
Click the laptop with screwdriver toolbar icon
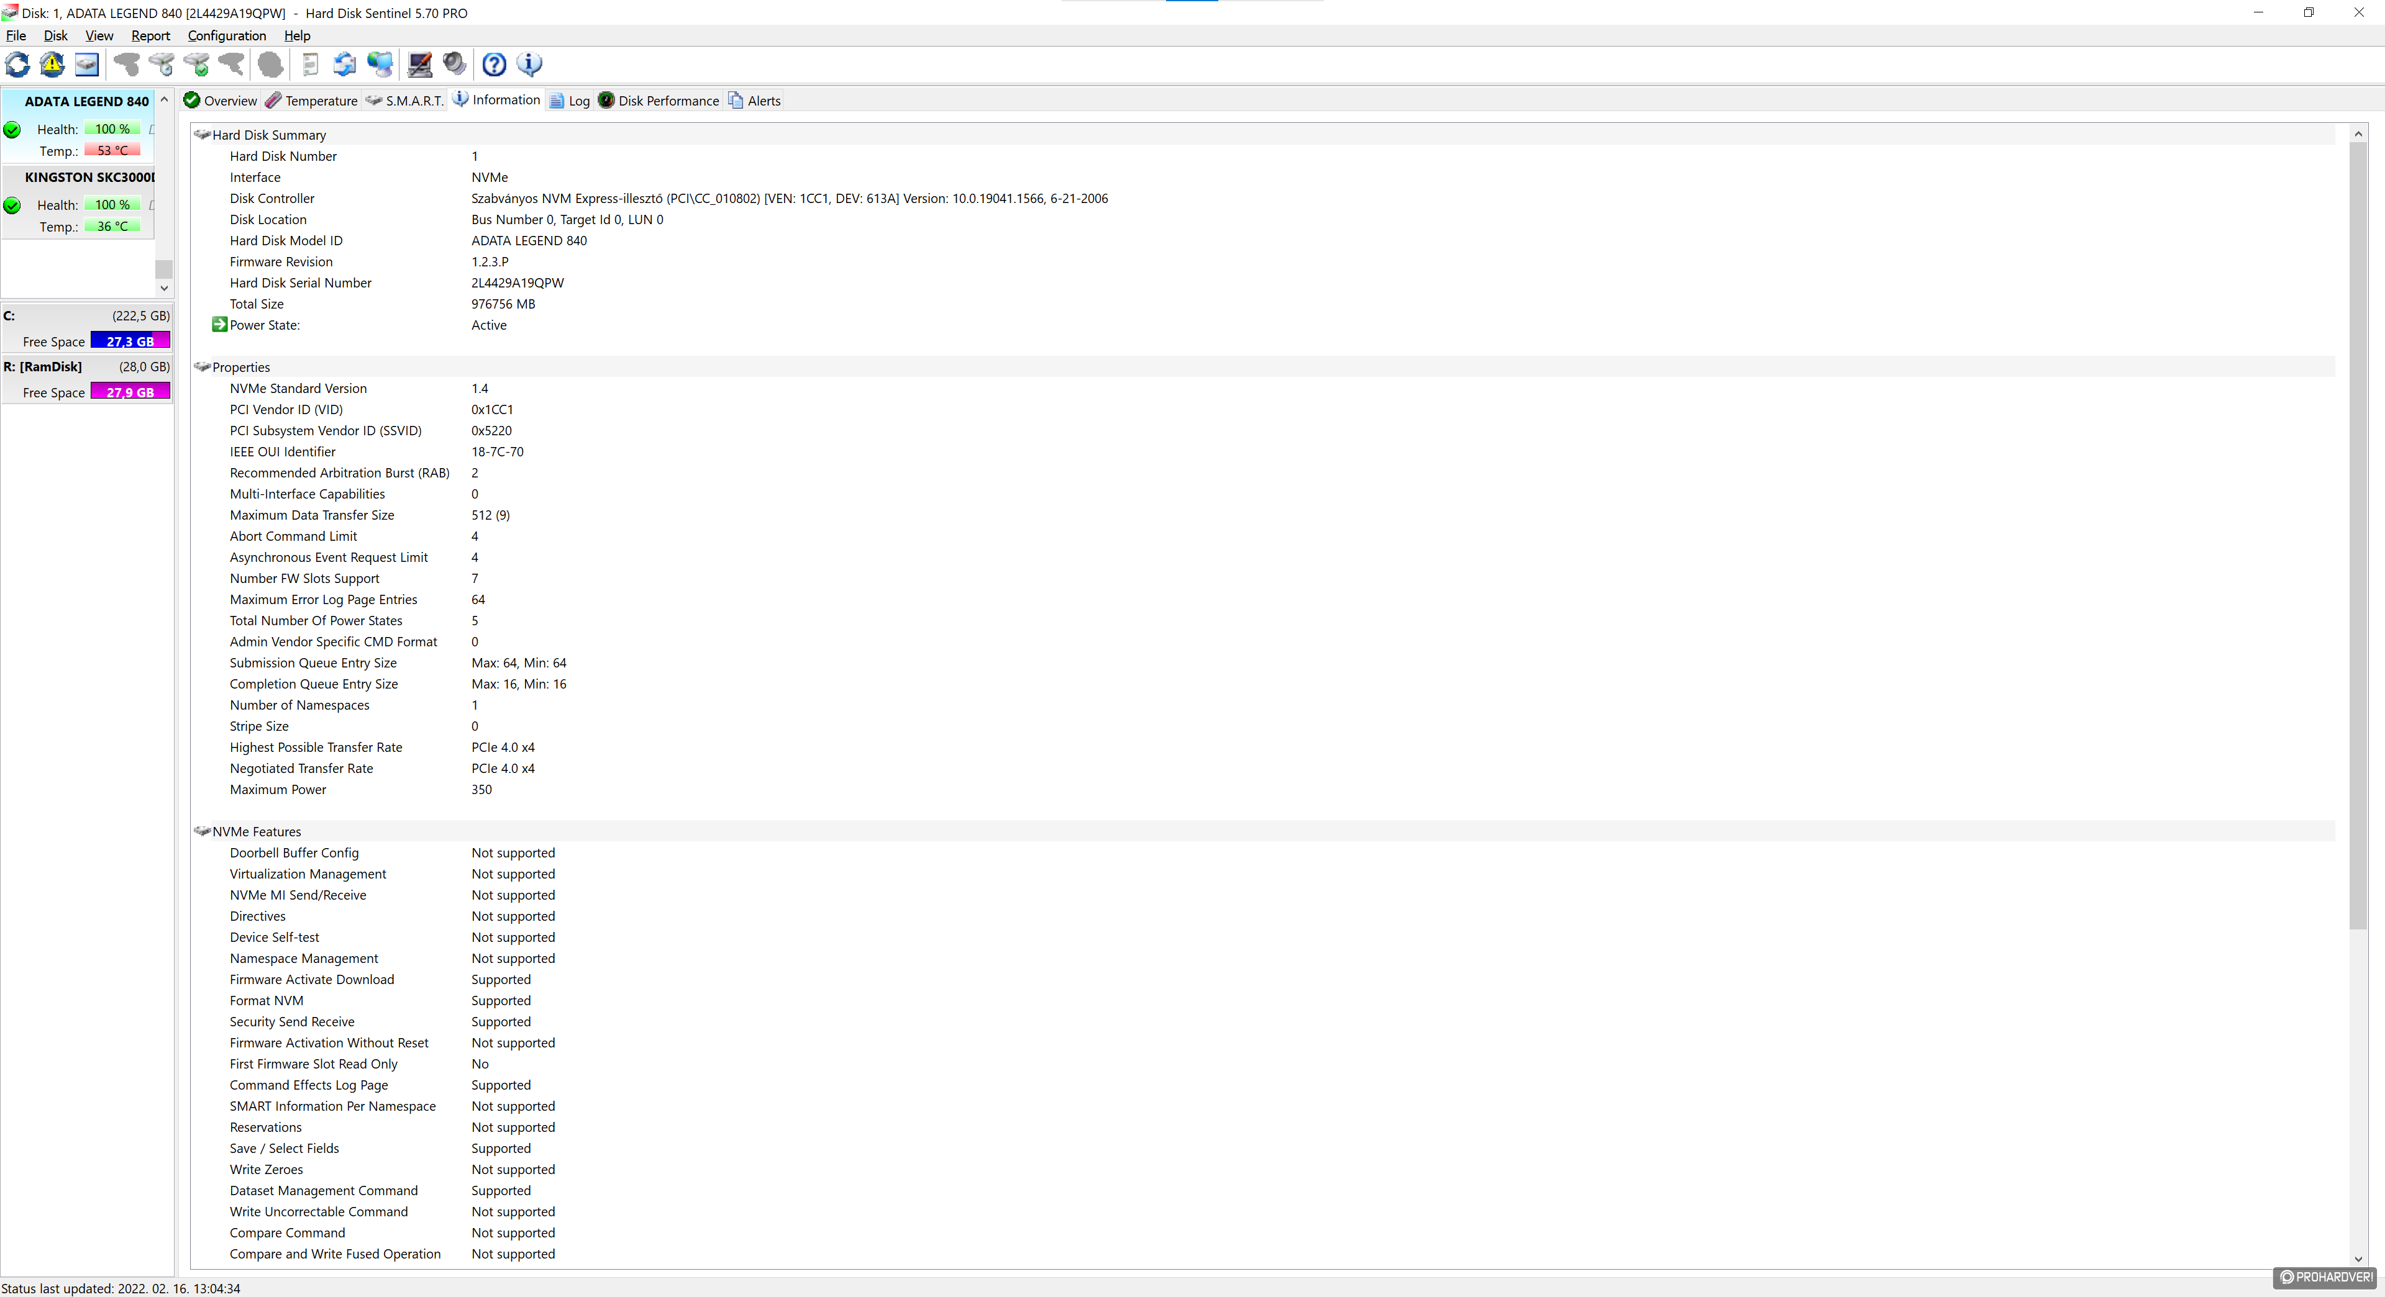coord(419,64)
